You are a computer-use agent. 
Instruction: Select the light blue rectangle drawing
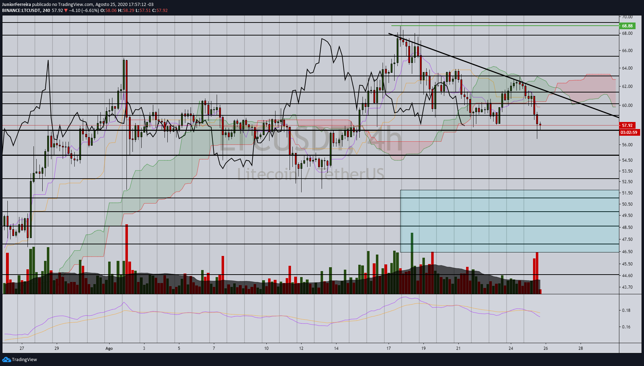509,221
